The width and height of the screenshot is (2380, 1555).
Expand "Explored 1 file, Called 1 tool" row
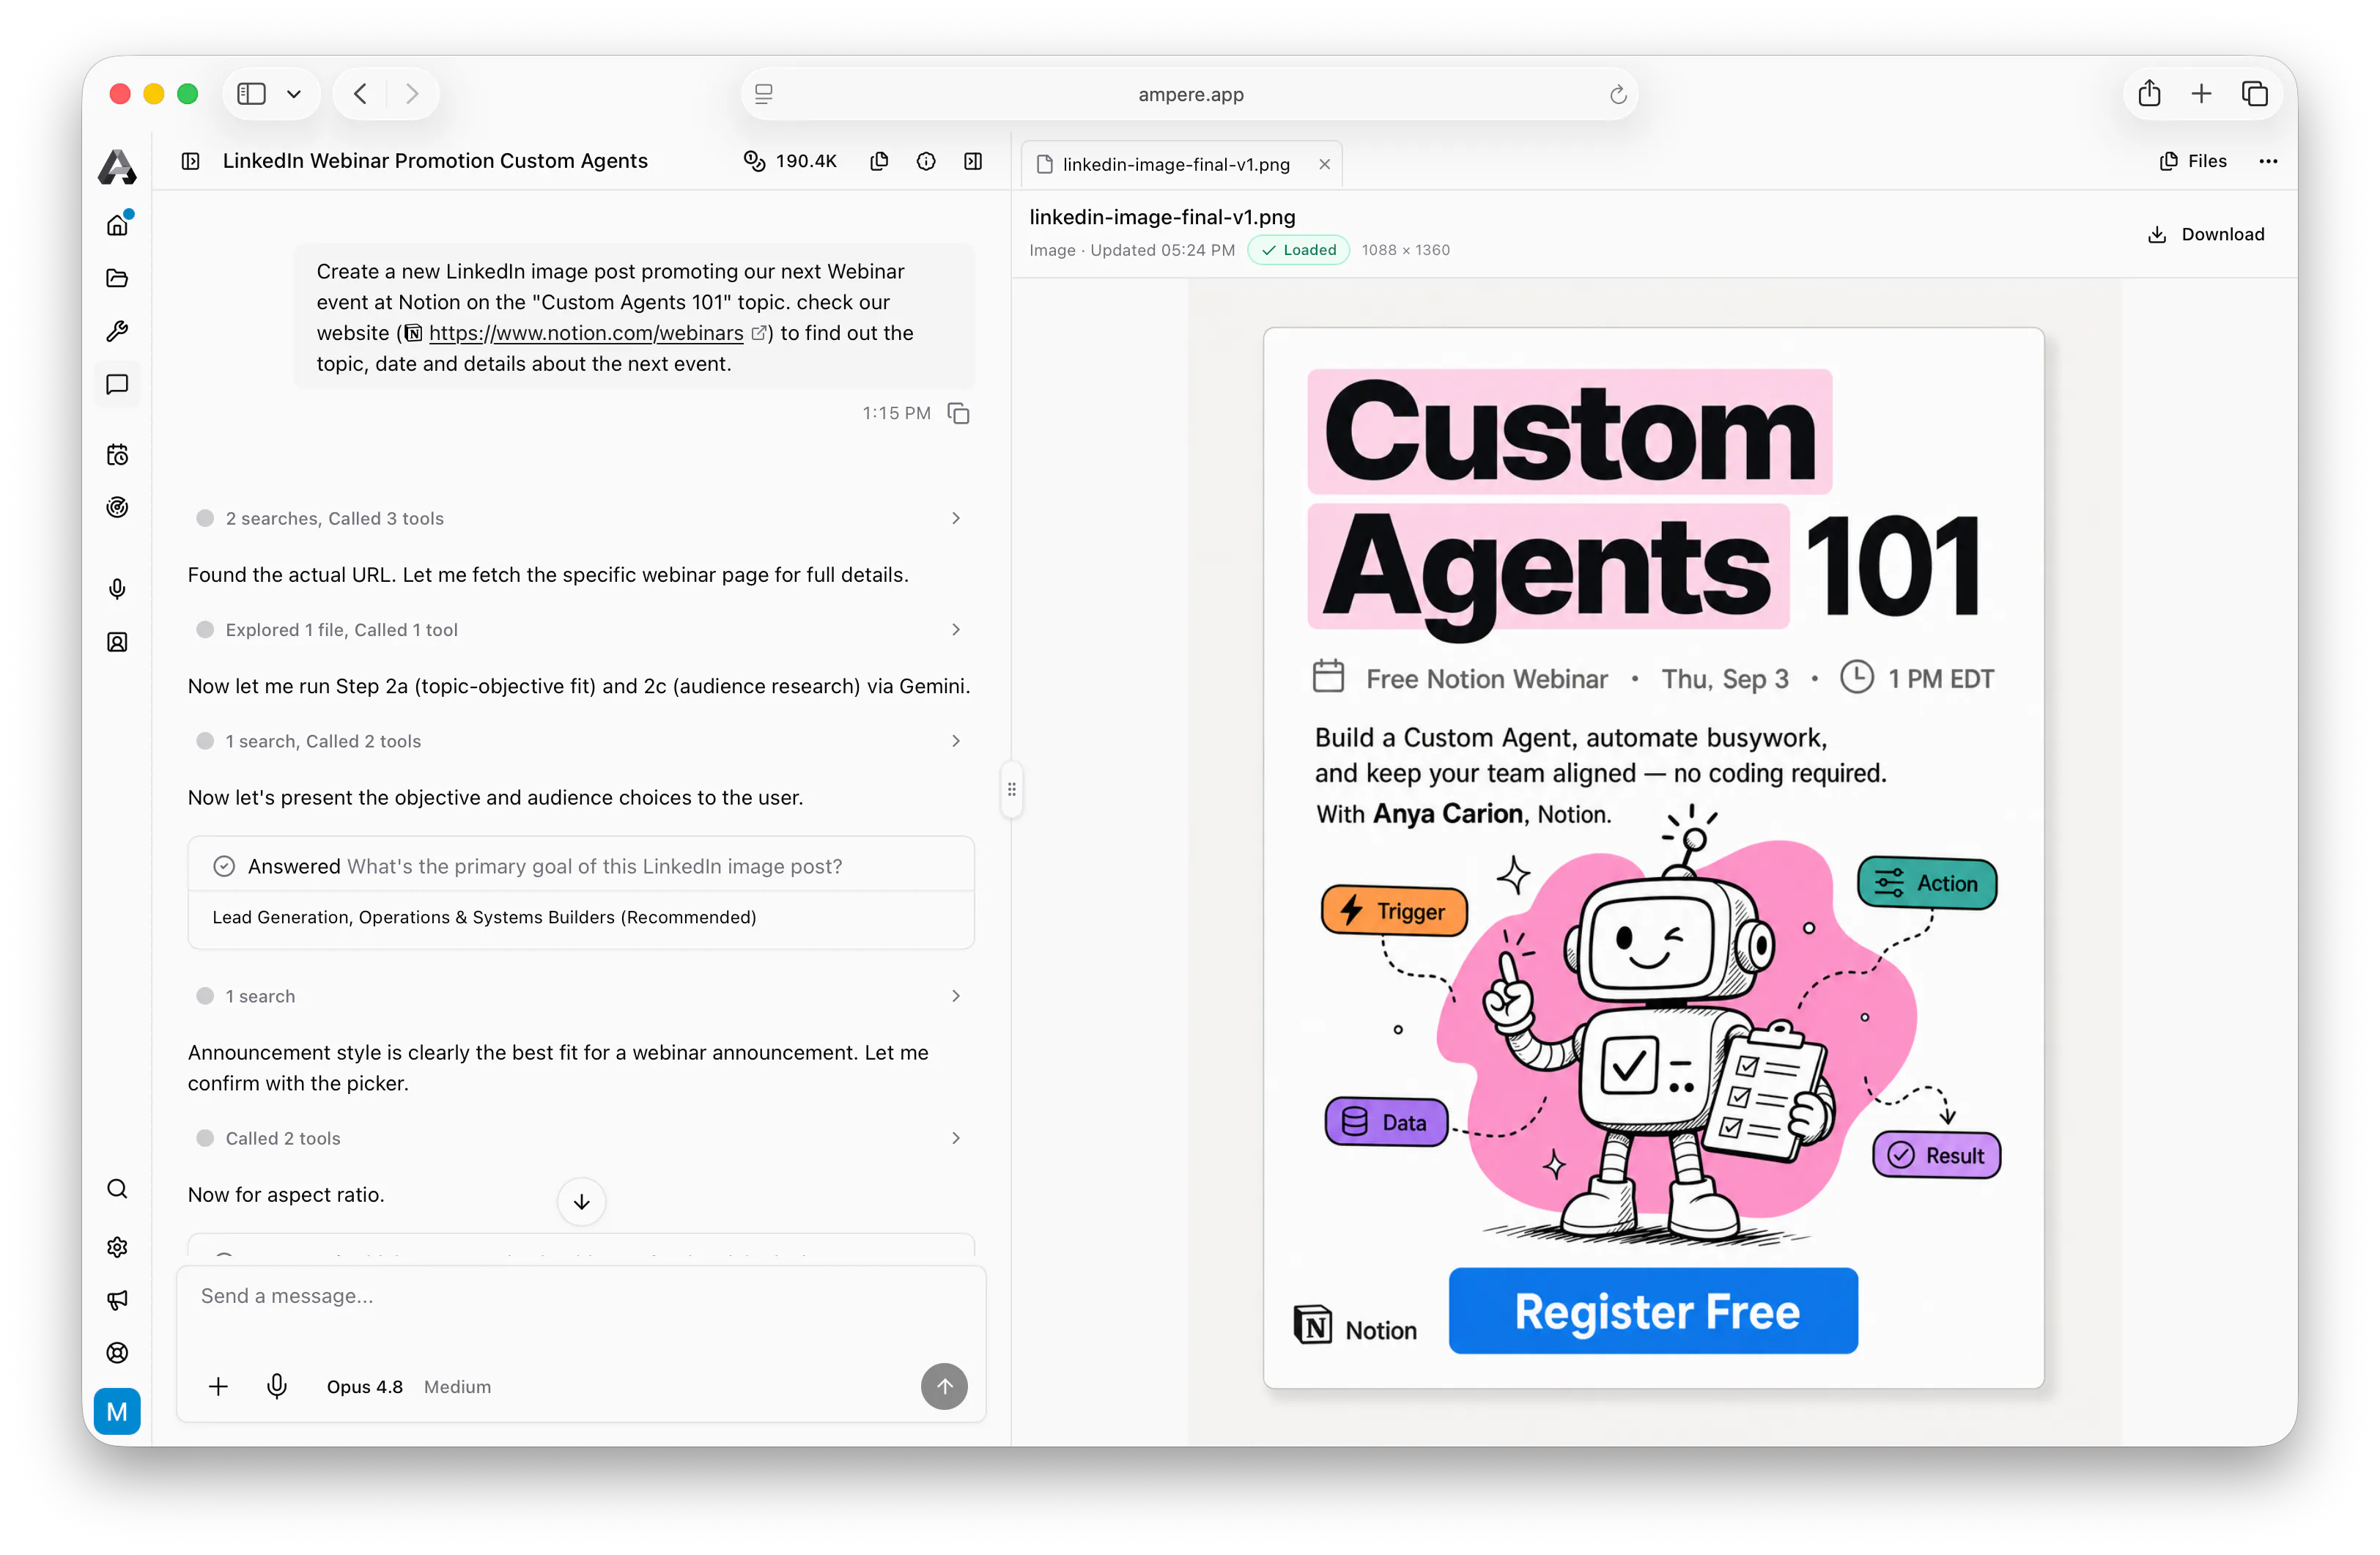tap(581, 630)
